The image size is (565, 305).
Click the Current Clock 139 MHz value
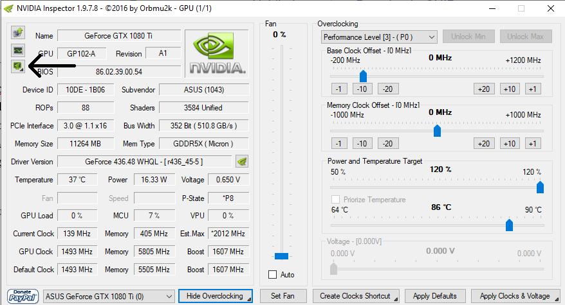tap(77, 234)
